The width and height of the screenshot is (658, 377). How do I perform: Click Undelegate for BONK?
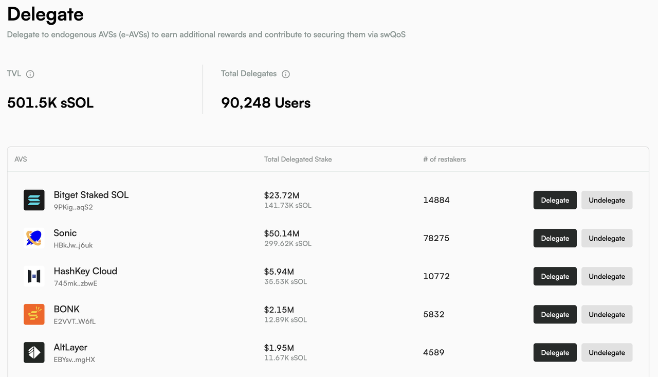click(607, 314)
